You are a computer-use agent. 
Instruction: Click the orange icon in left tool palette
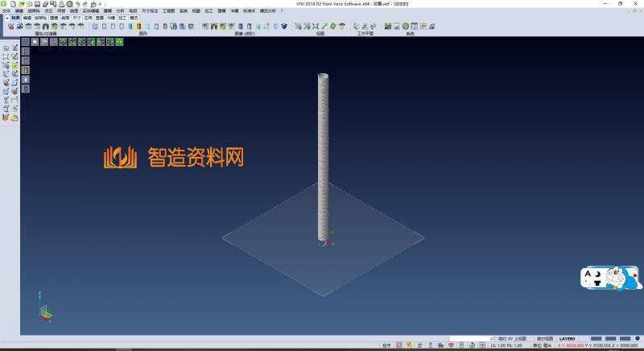6,118
